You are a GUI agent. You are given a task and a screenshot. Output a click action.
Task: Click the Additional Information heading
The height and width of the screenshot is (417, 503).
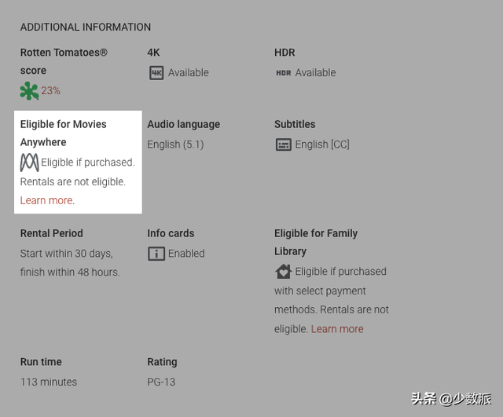(x=86, y=27)
